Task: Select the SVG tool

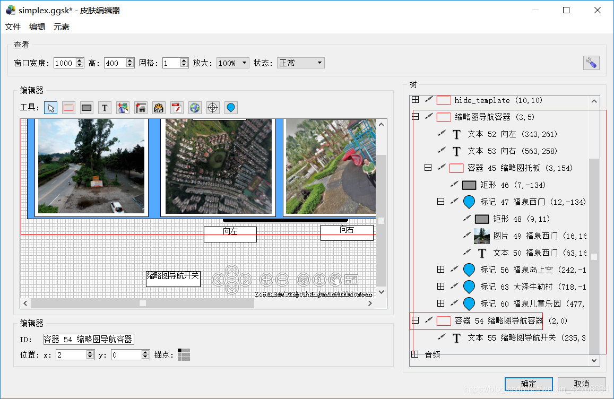Action: tap(159, 108)
